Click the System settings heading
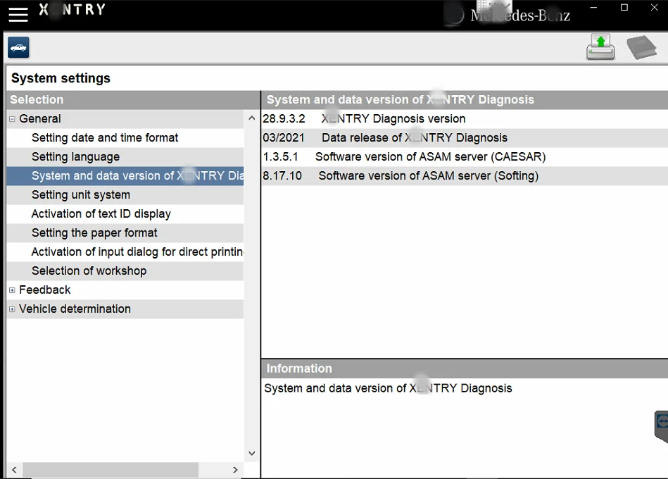The height and width of the screenshot is (479, 668). (61, 78)
